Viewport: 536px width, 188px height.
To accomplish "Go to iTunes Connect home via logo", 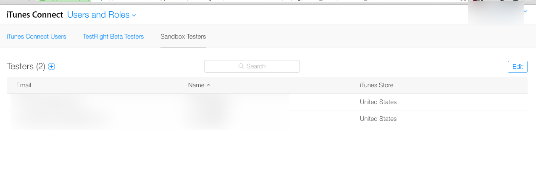I will (x=34, y=15).
